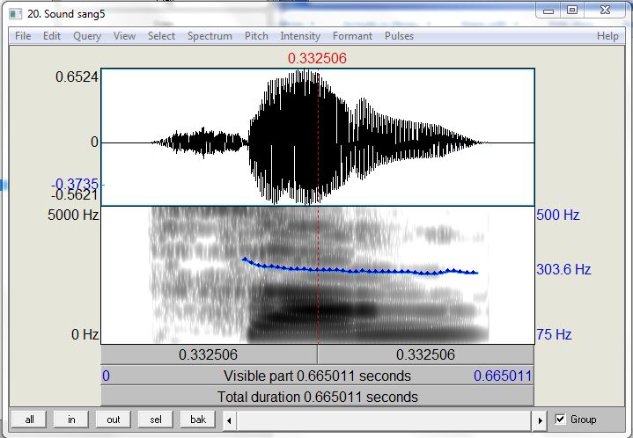The height and width of the screenshot is (438, 633).
Task: Click the 'bak' zoom back button
Action: (198, 420)
